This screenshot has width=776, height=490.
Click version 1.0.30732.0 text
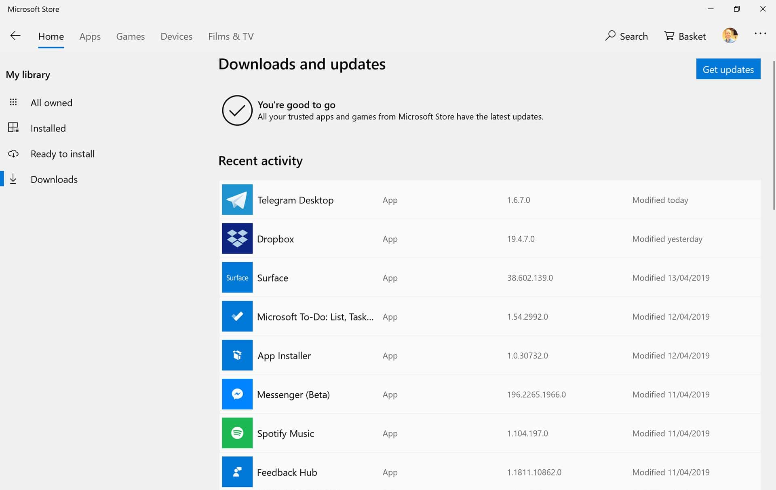[x=527, y=355]
